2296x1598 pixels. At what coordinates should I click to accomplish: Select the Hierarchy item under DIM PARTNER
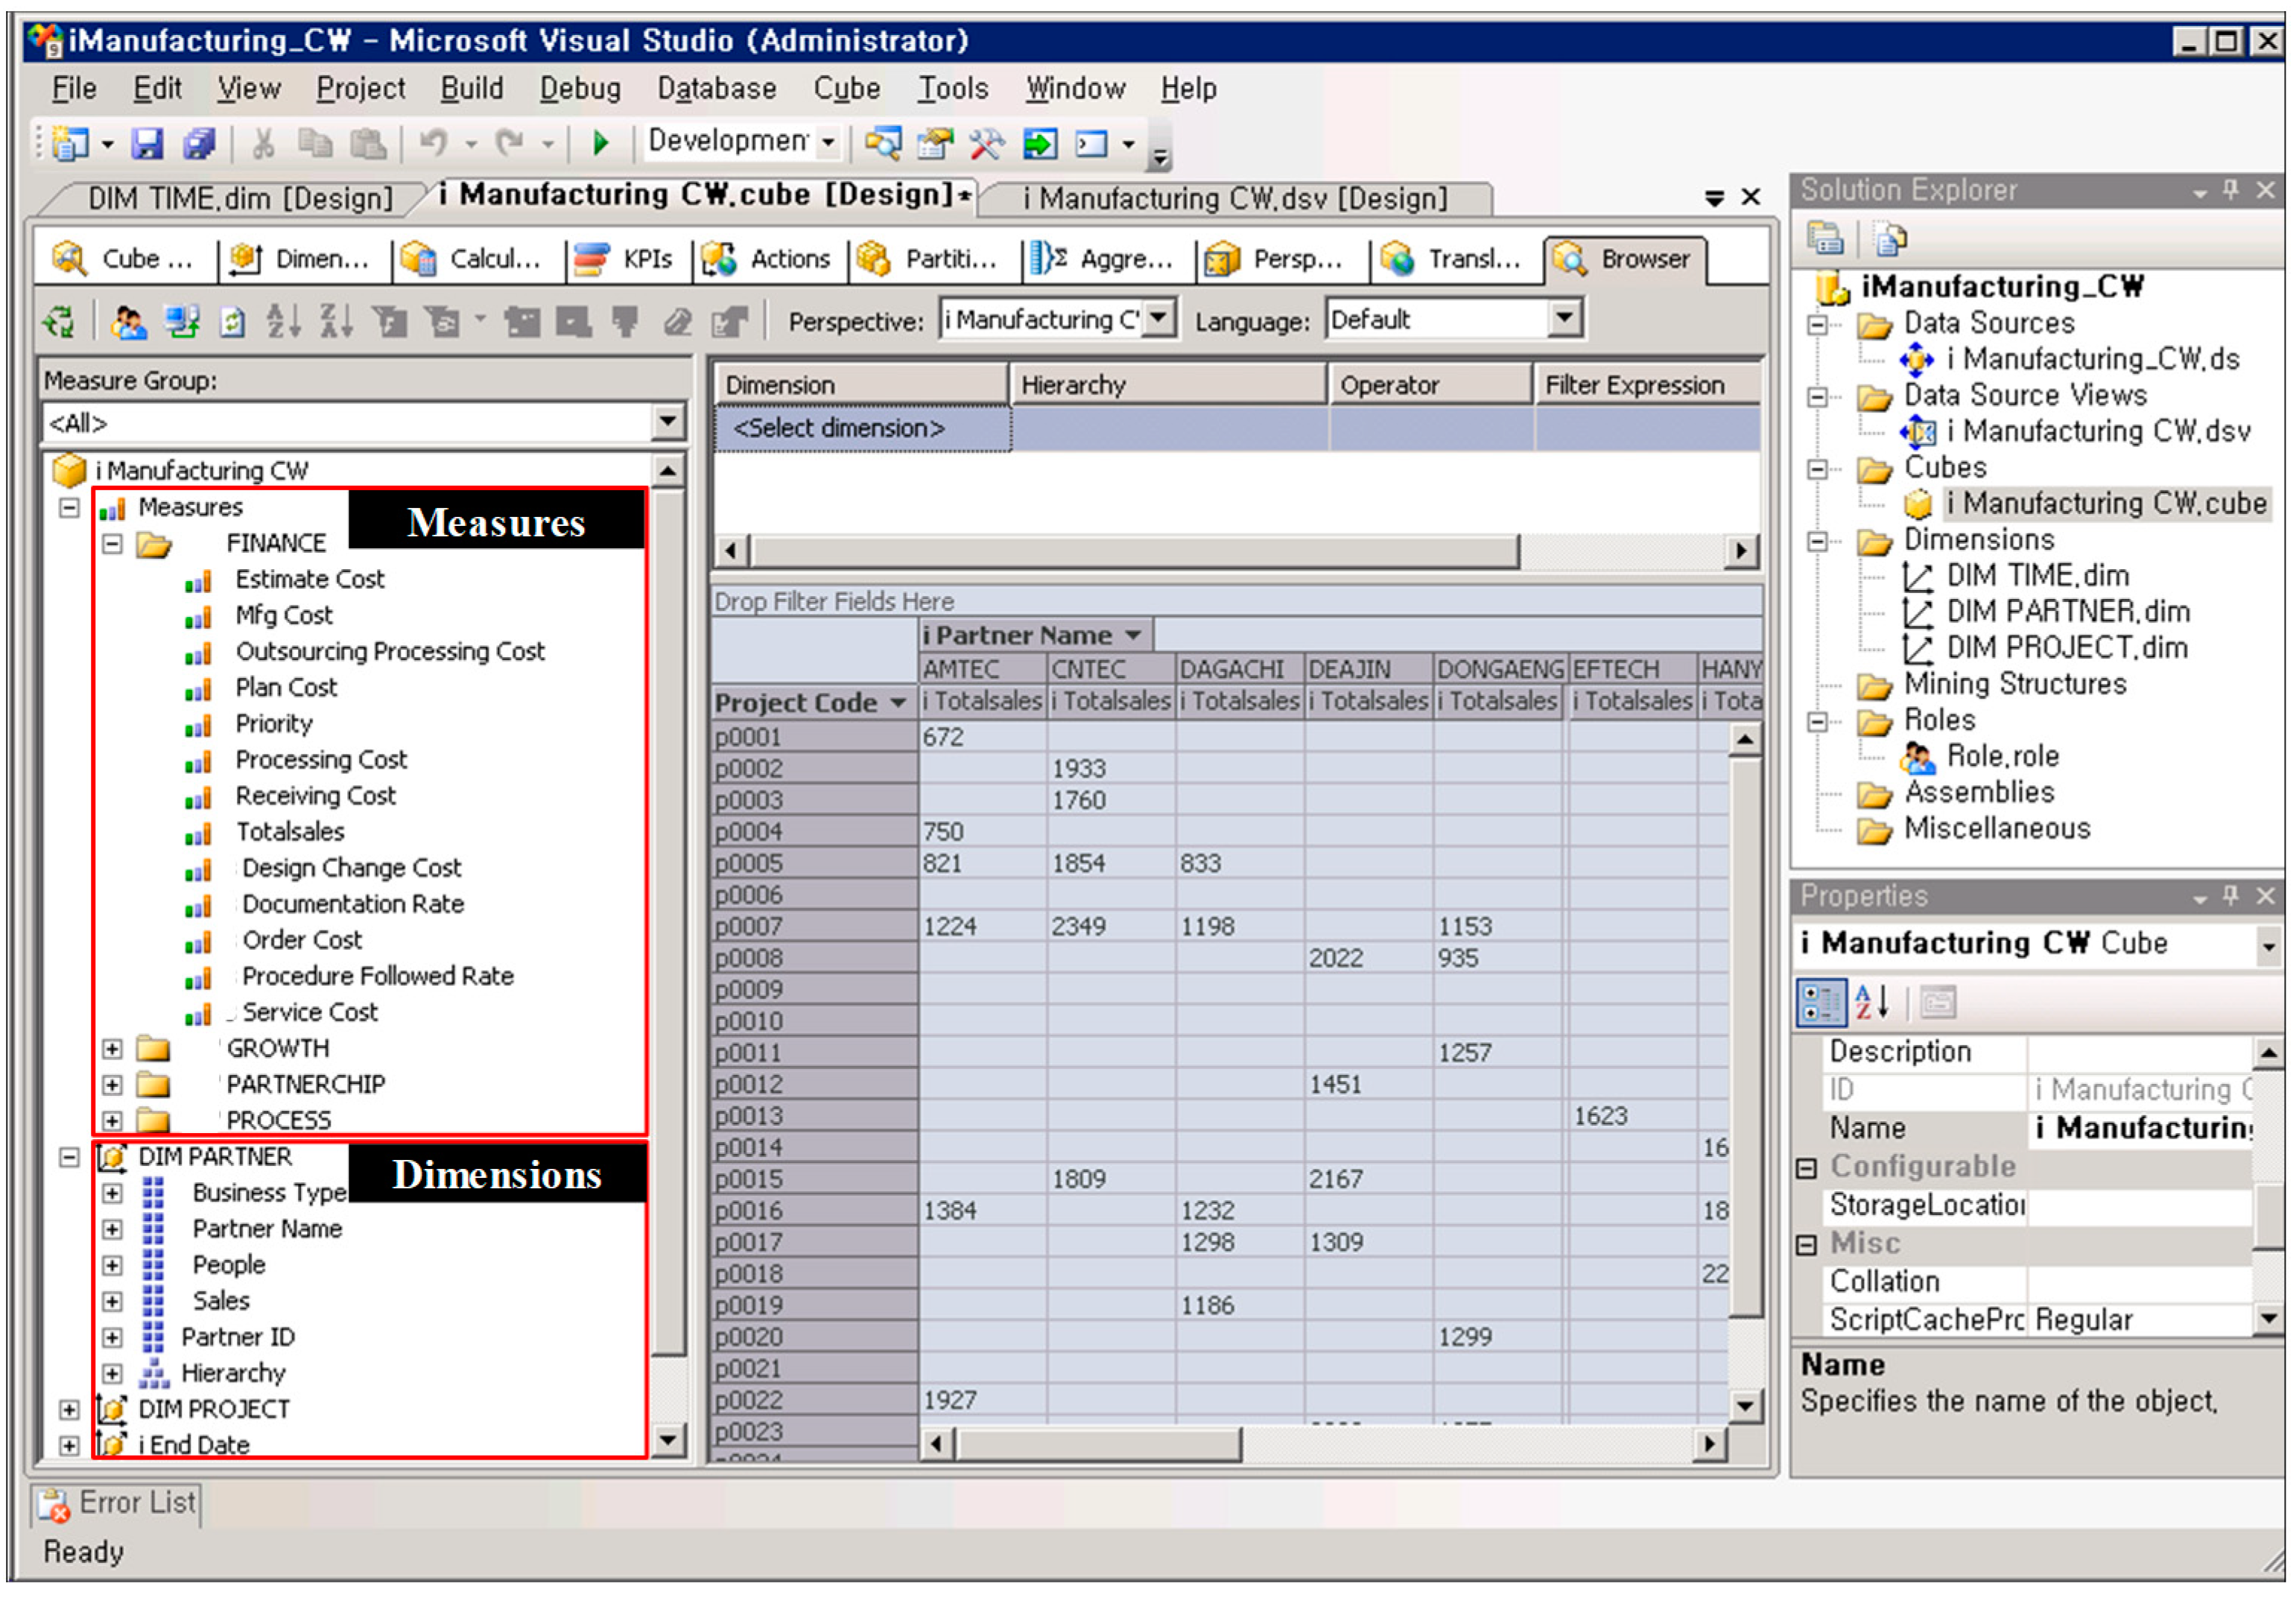coord(233,1372)
